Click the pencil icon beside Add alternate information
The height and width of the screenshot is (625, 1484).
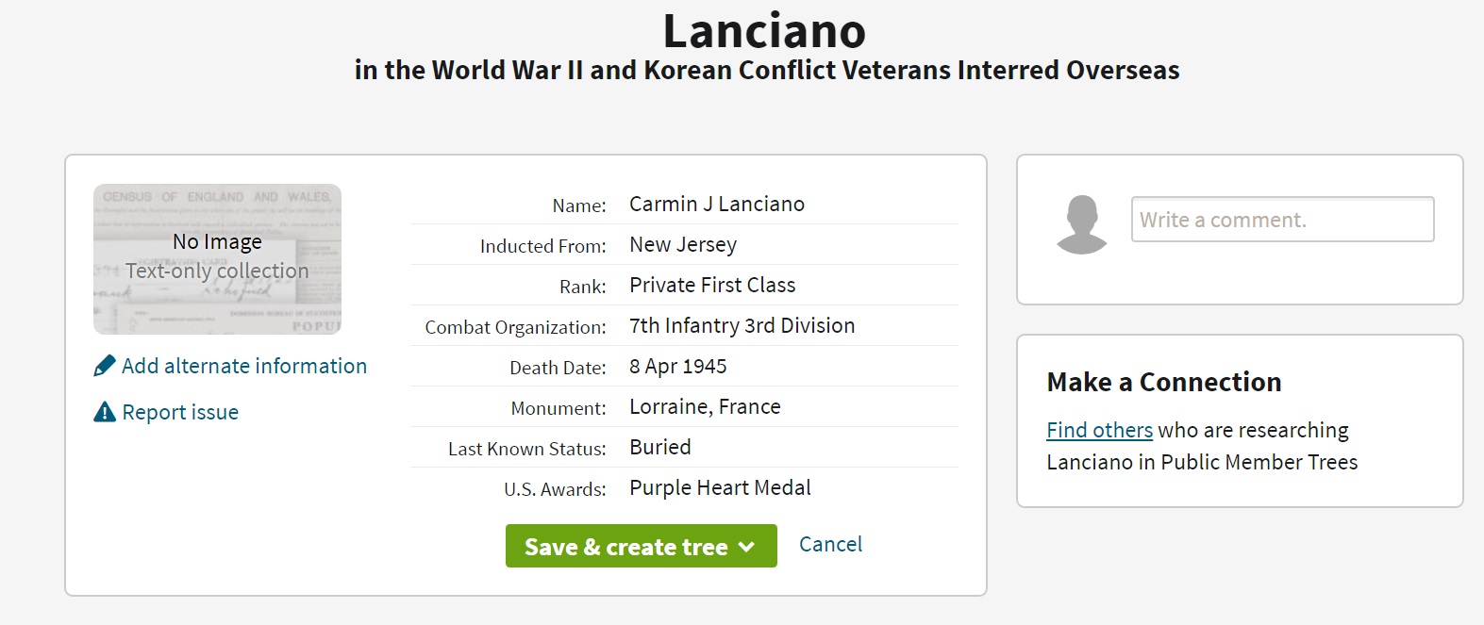(x=105, y=366)
